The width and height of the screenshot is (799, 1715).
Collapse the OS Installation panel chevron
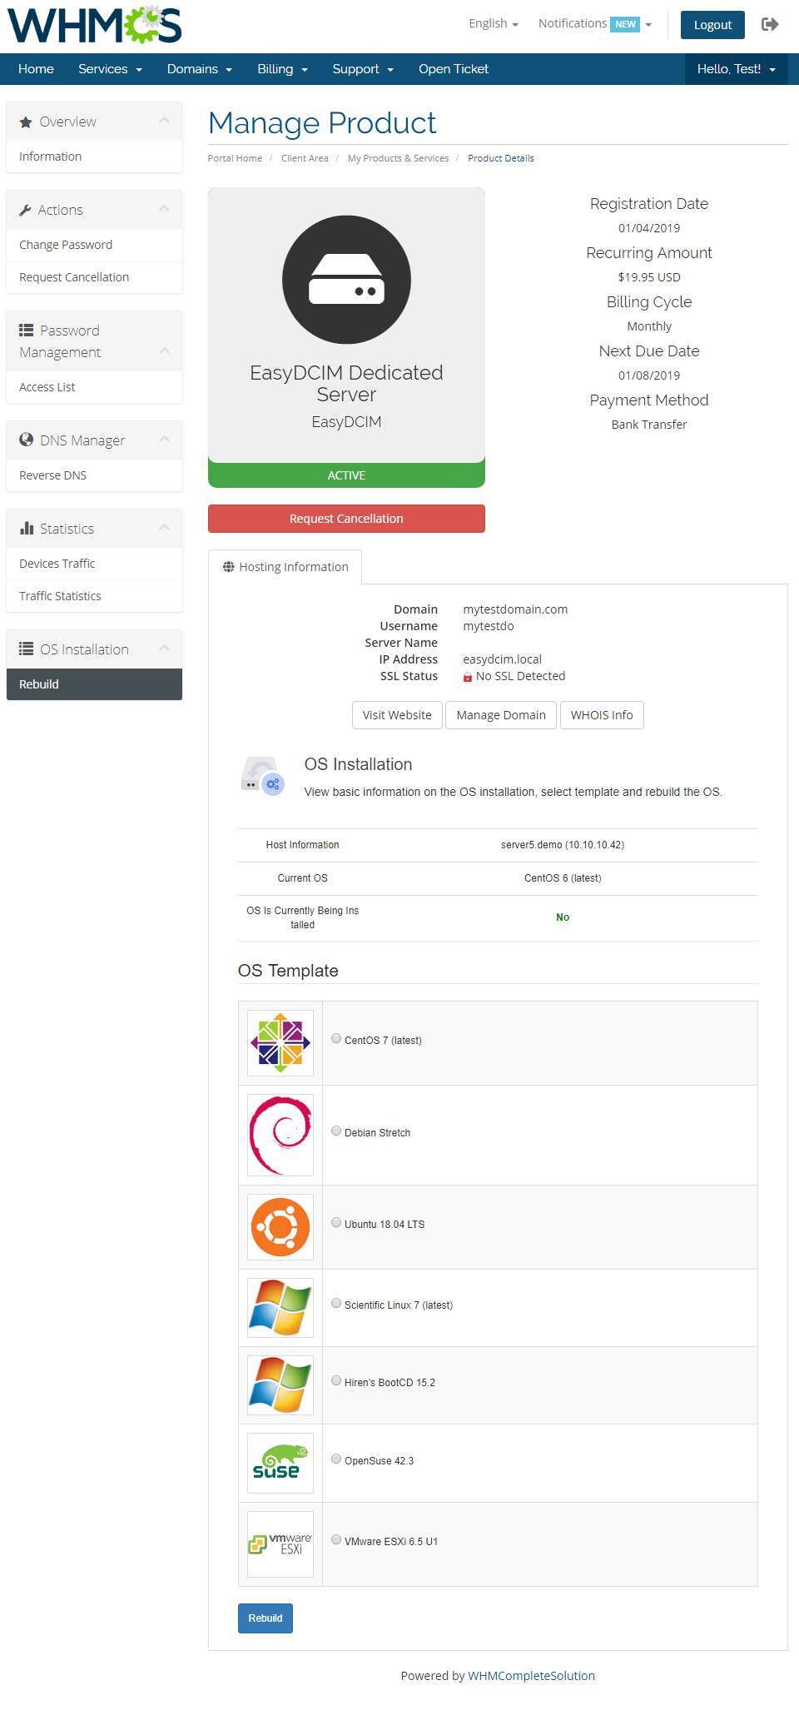coord(165,649)
